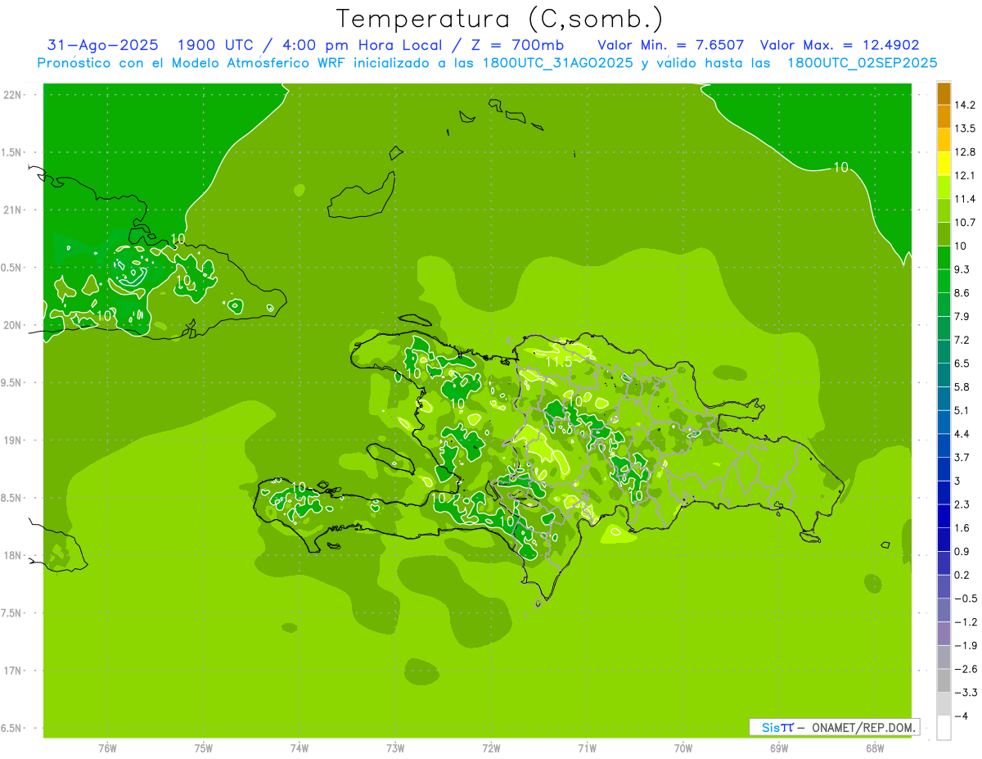
Task: Pick the colorbar swatch between 13.5 and 14.2
Action: tap(944, 116)
